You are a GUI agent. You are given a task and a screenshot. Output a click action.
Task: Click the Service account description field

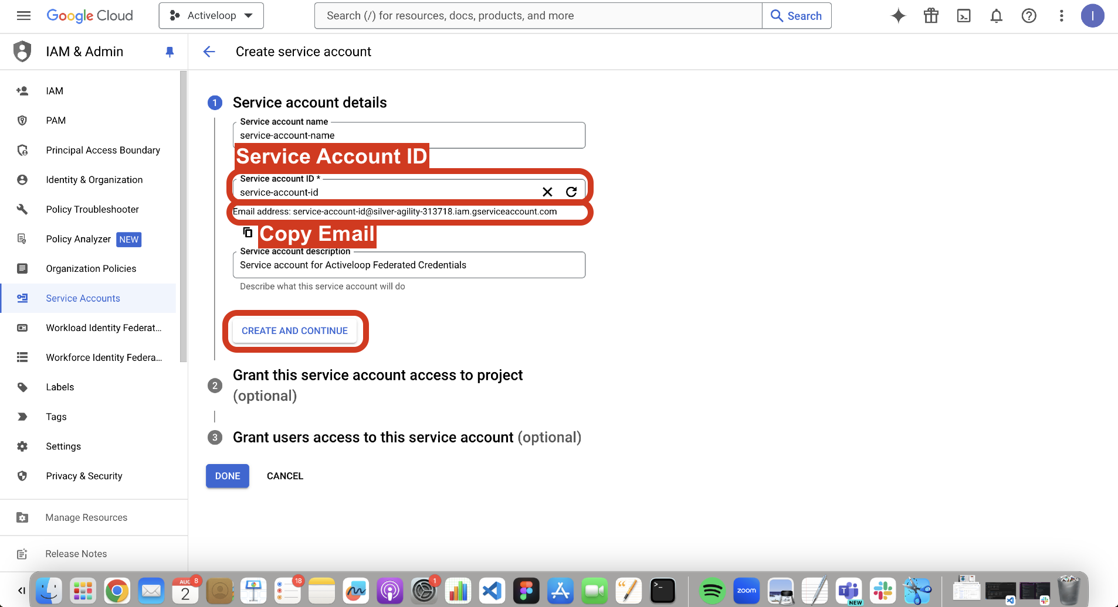click(x=409, y=265)
